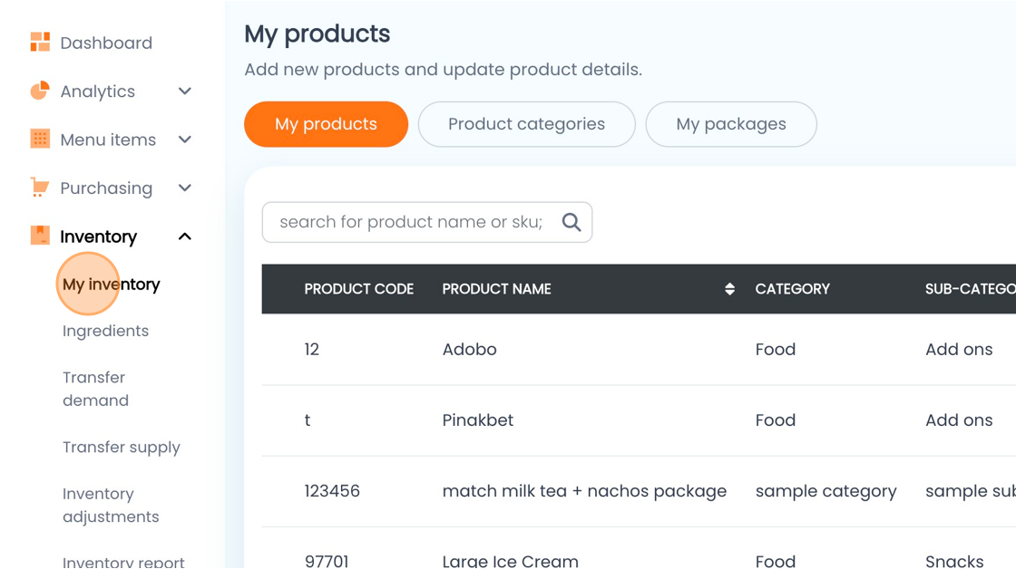Select the My products tab

[x=326, y=124]
